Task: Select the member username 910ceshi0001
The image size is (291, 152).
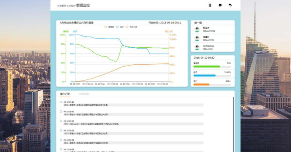Action: click(209, 31)
